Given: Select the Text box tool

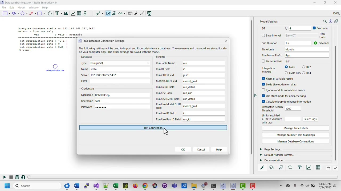Looking at the screenshot, I should (57, 13).
